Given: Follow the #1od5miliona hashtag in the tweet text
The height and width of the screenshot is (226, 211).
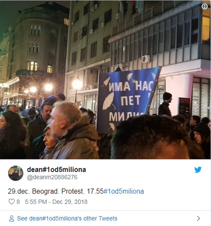Looking at the screenshot, I should 124,191.
